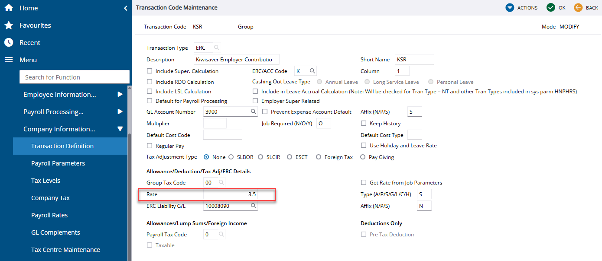Image resolution: width=602 pixels, height=261 pixels.
Task: Open Payroll Parameters menu item
Action: click(x=58, y=163)
